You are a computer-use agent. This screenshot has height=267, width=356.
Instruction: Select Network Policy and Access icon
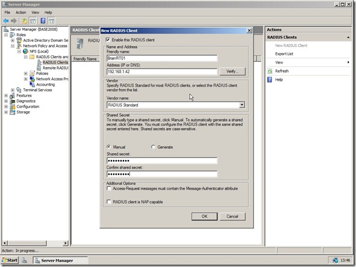19,46
